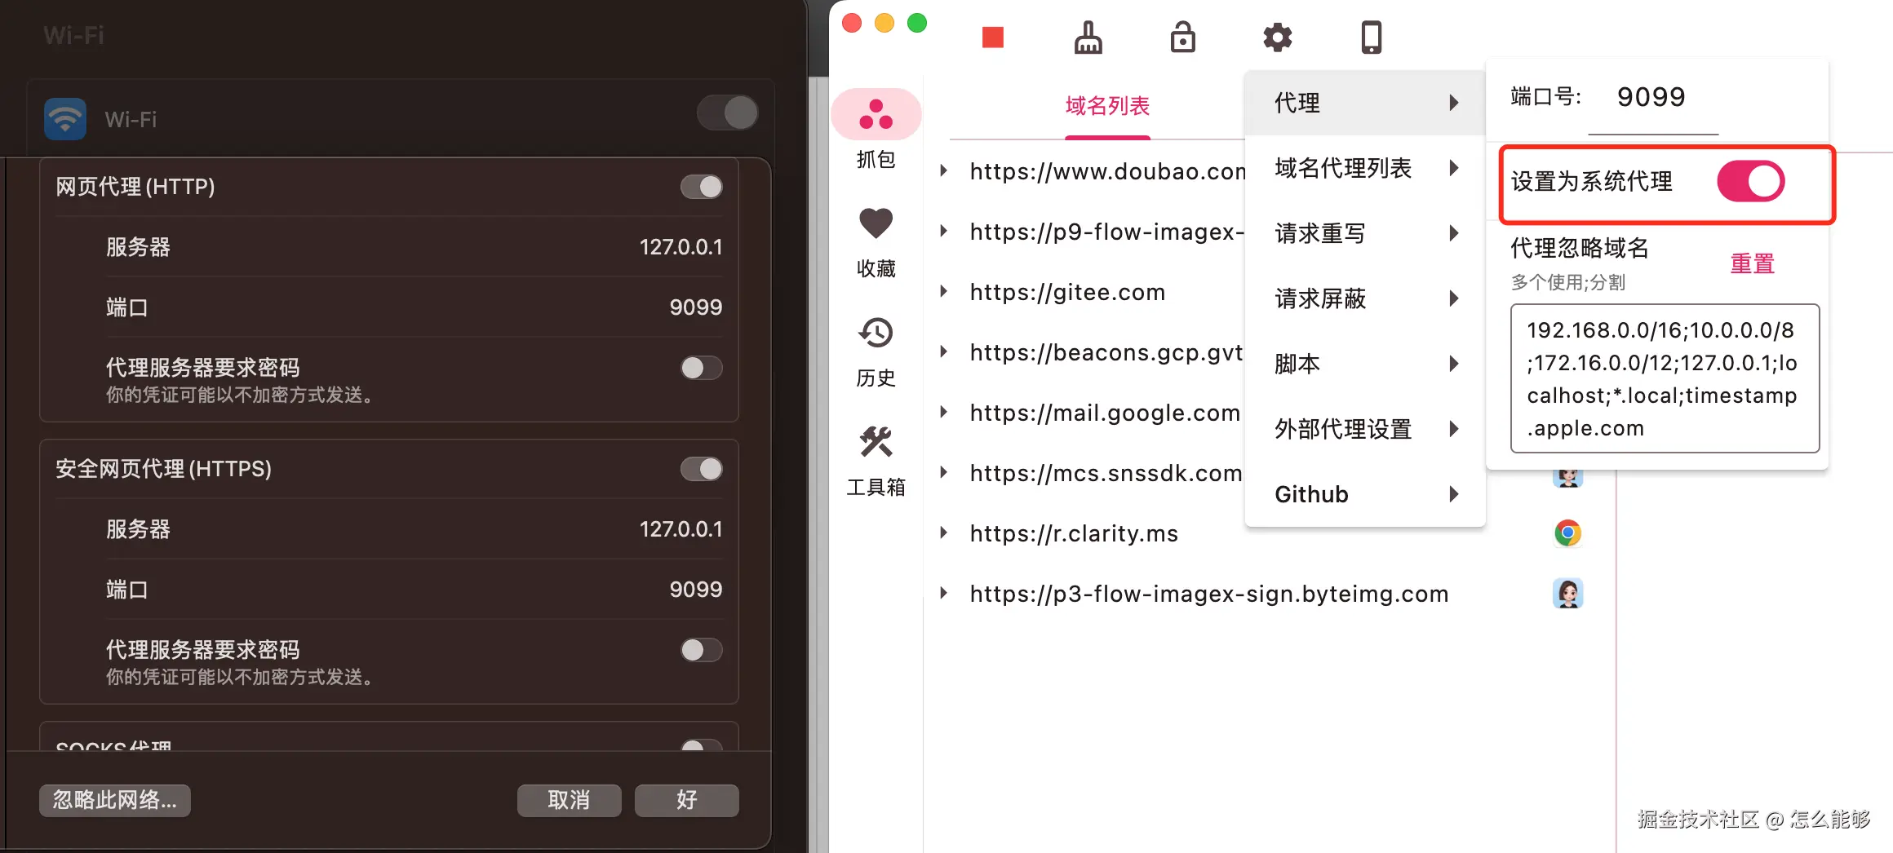Click the red stop capture icon

992,37
